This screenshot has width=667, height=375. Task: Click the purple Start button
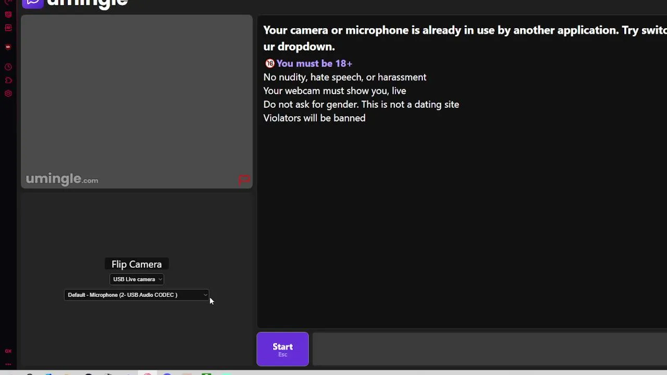pyautogui.click(x=282, y=349)
